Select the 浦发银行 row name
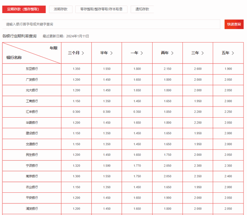 (x=32, y=209)
